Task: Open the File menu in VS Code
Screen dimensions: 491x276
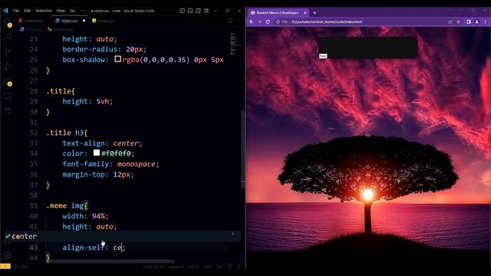Action: pyautogui.click(x=16, y=11)
